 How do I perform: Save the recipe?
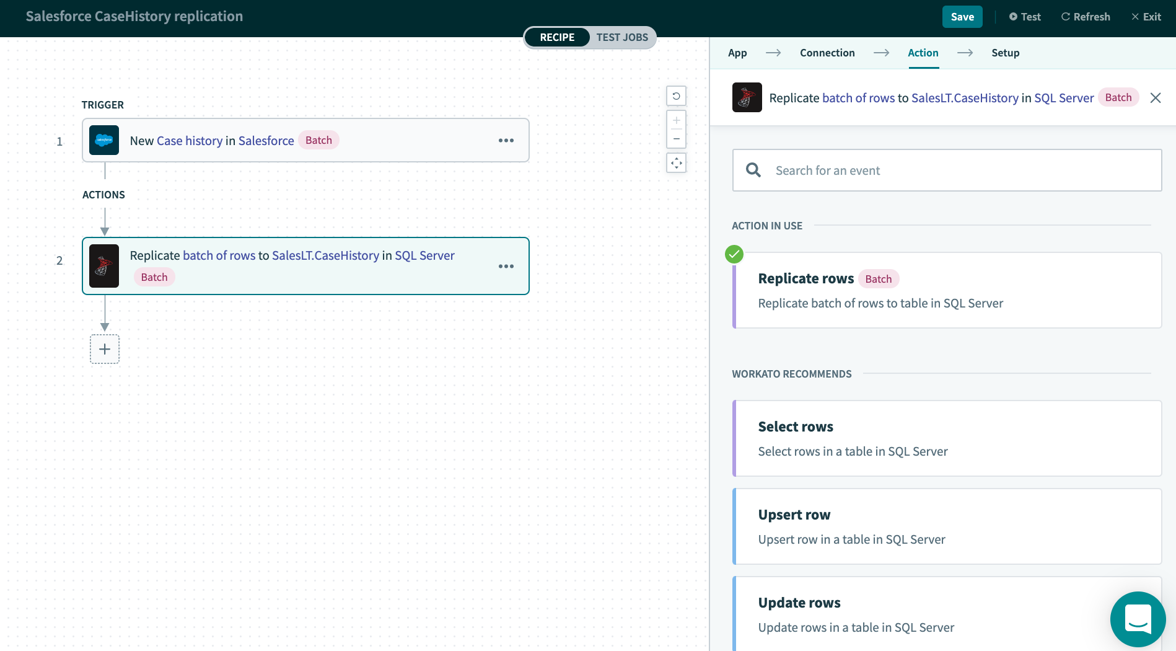pyautogui.click(x=962, y=17)
